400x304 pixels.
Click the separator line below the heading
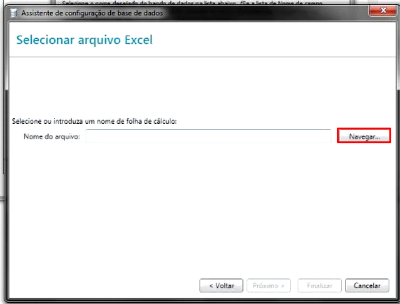[202, 57]
